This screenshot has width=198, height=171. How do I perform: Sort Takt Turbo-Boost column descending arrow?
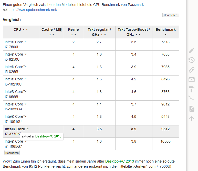pos(140,35)
